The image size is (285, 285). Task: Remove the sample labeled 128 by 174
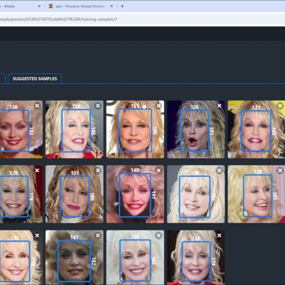(219, 235)
